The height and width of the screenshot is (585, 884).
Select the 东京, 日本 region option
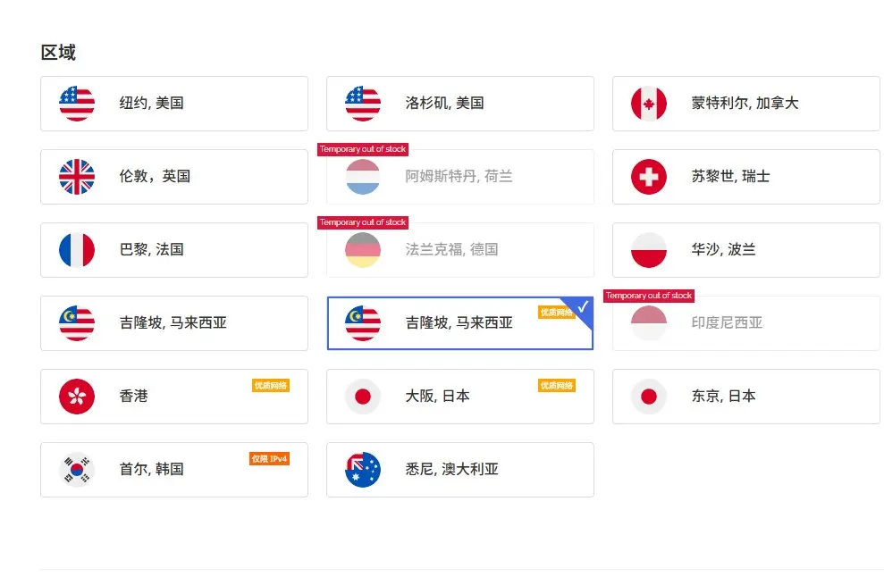[745, 397]
